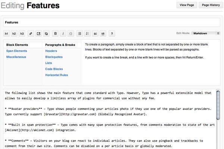The image size is (224, 149).
Task: Open the Blockquotes help topic
Action: 54,57
